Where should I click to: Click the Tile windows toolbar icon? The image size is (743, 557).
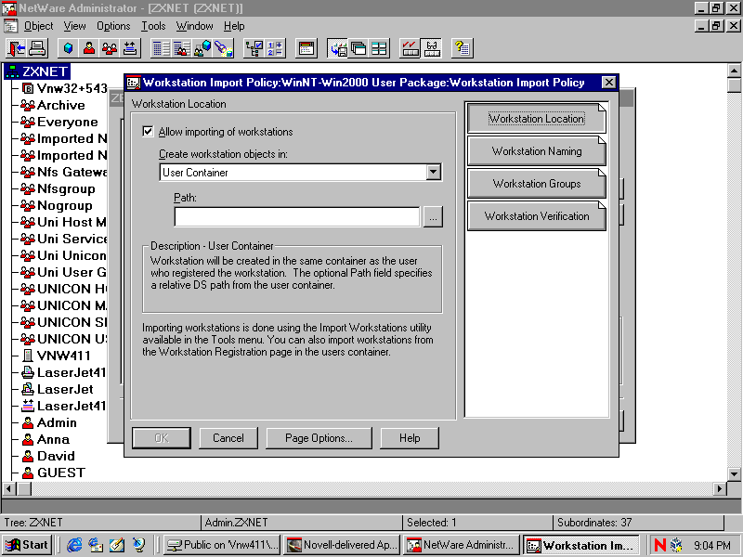(379, 48)
